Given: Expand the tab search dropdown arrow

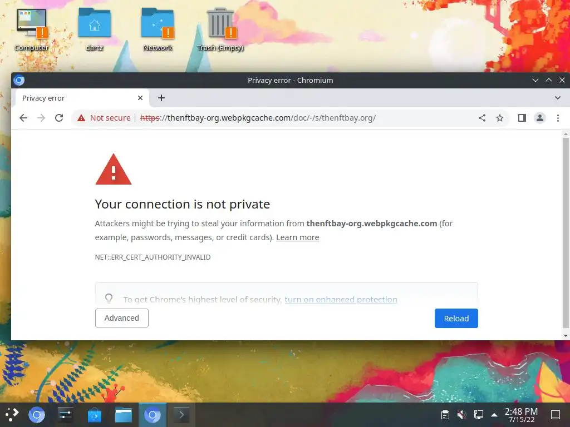Looking at the screenshot, I should click(558, 98).
